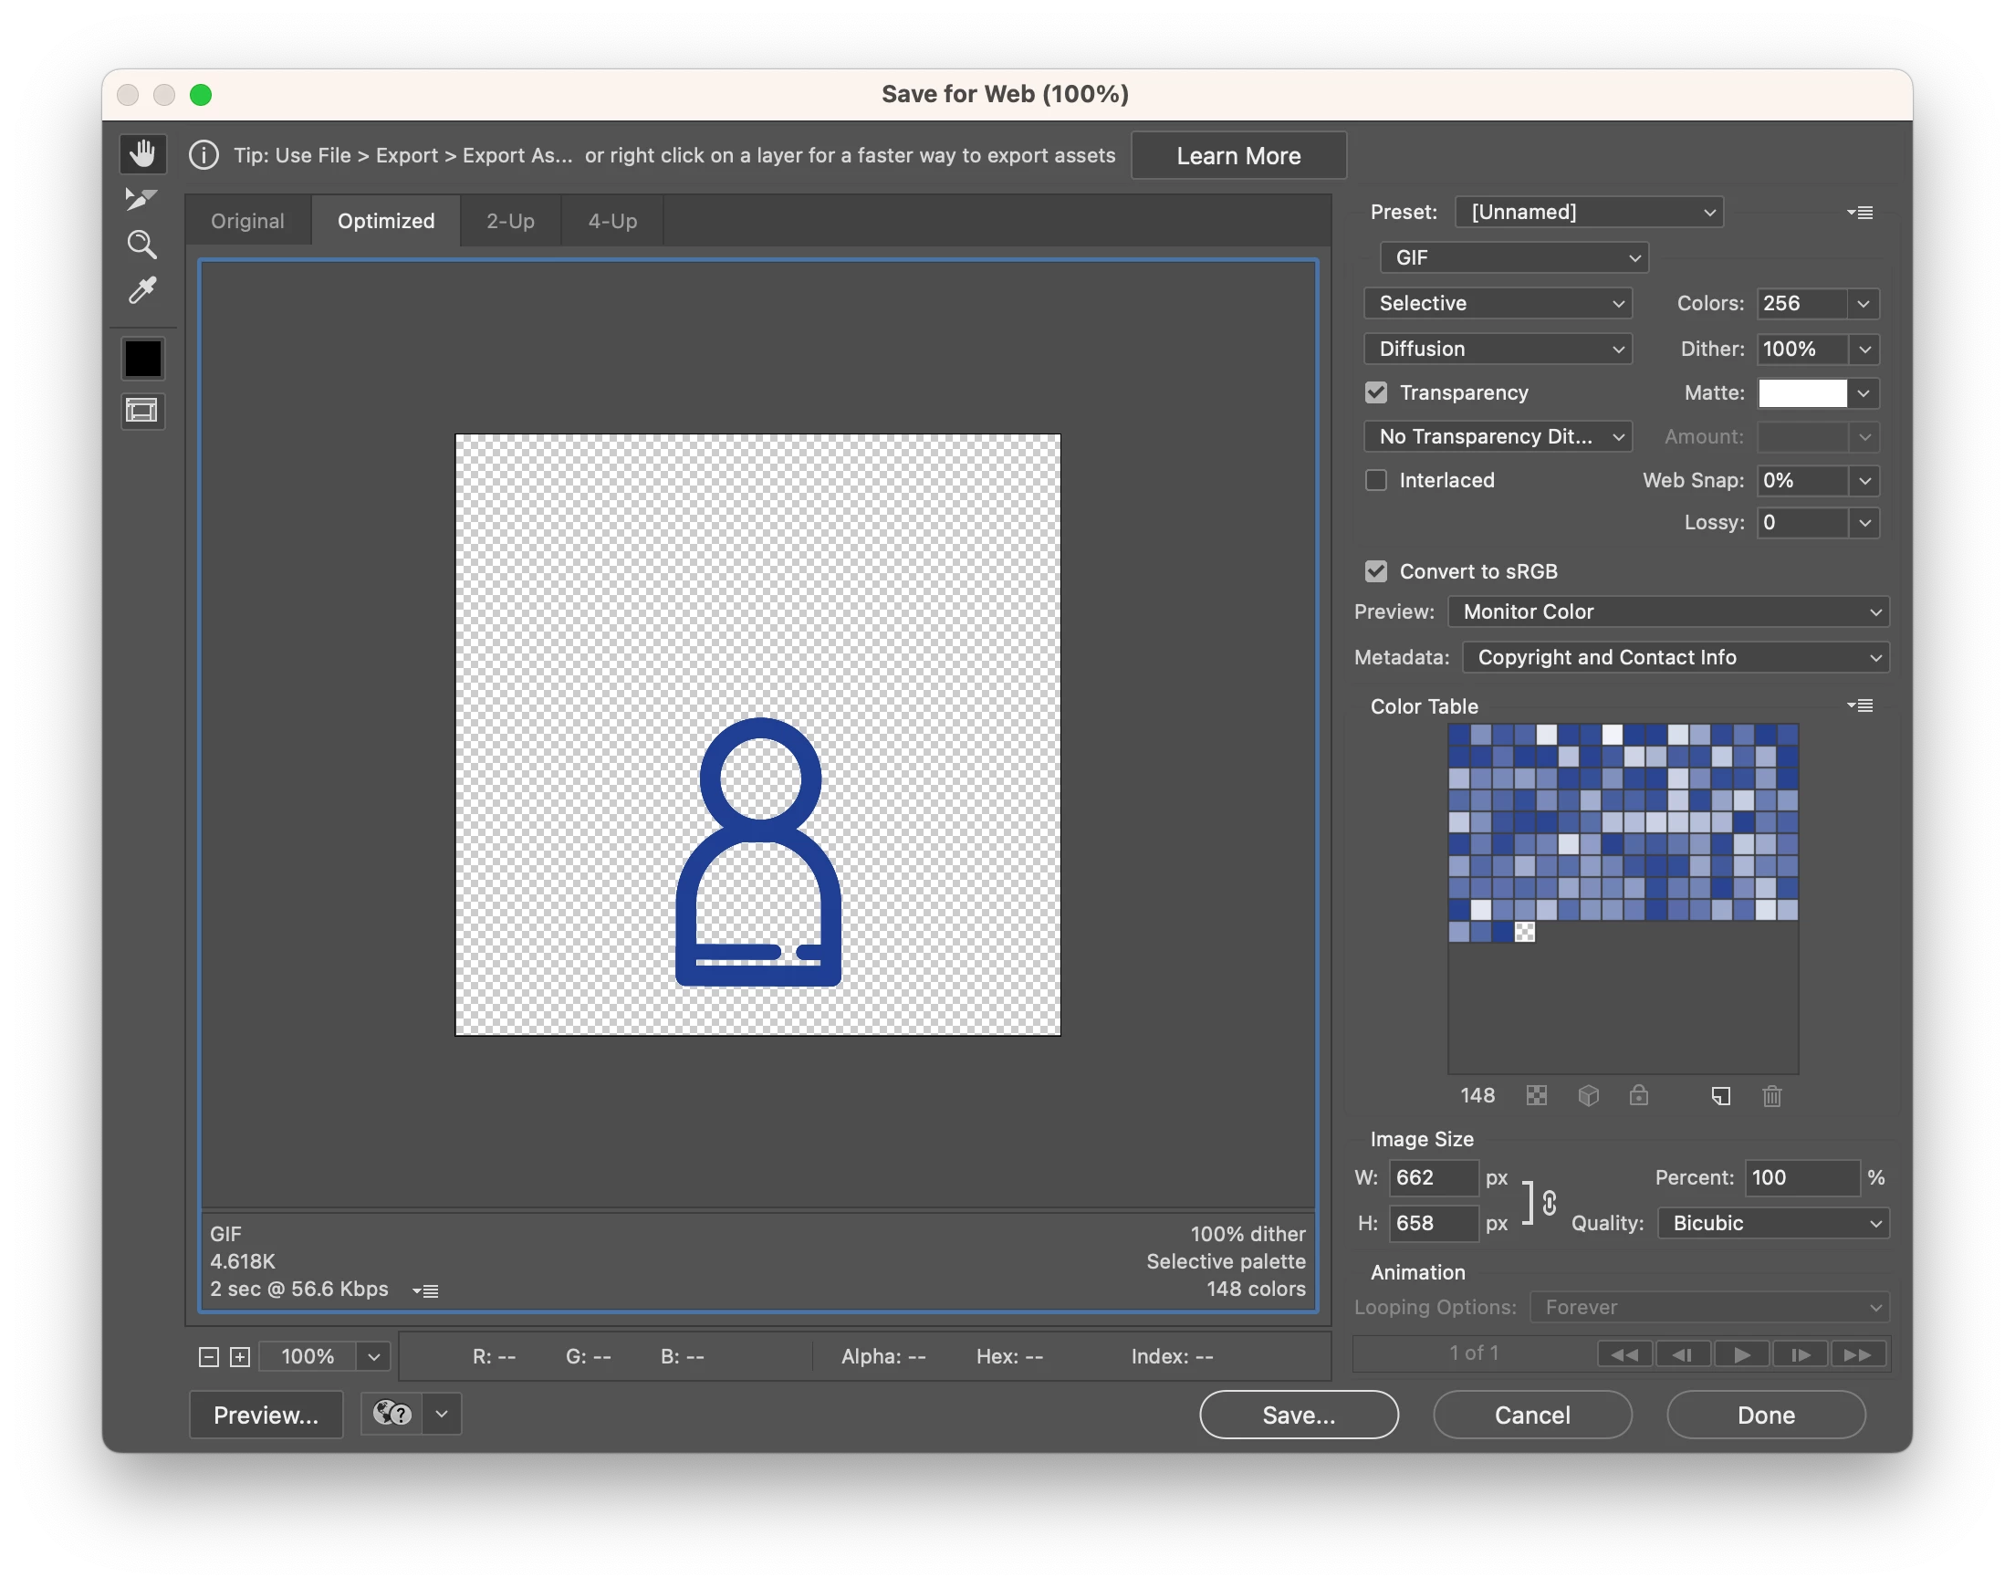Screen dimensions: 2015x1588
Task: Open the browser preview globe icon
Action: [x=392, y=1414]
